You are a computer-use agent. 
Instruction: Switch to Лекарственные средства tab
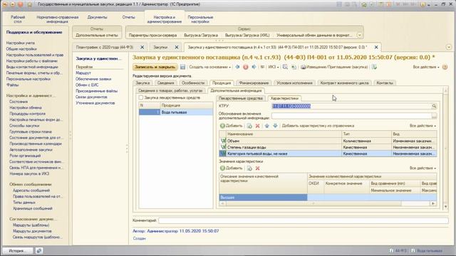tap(241, 98)
